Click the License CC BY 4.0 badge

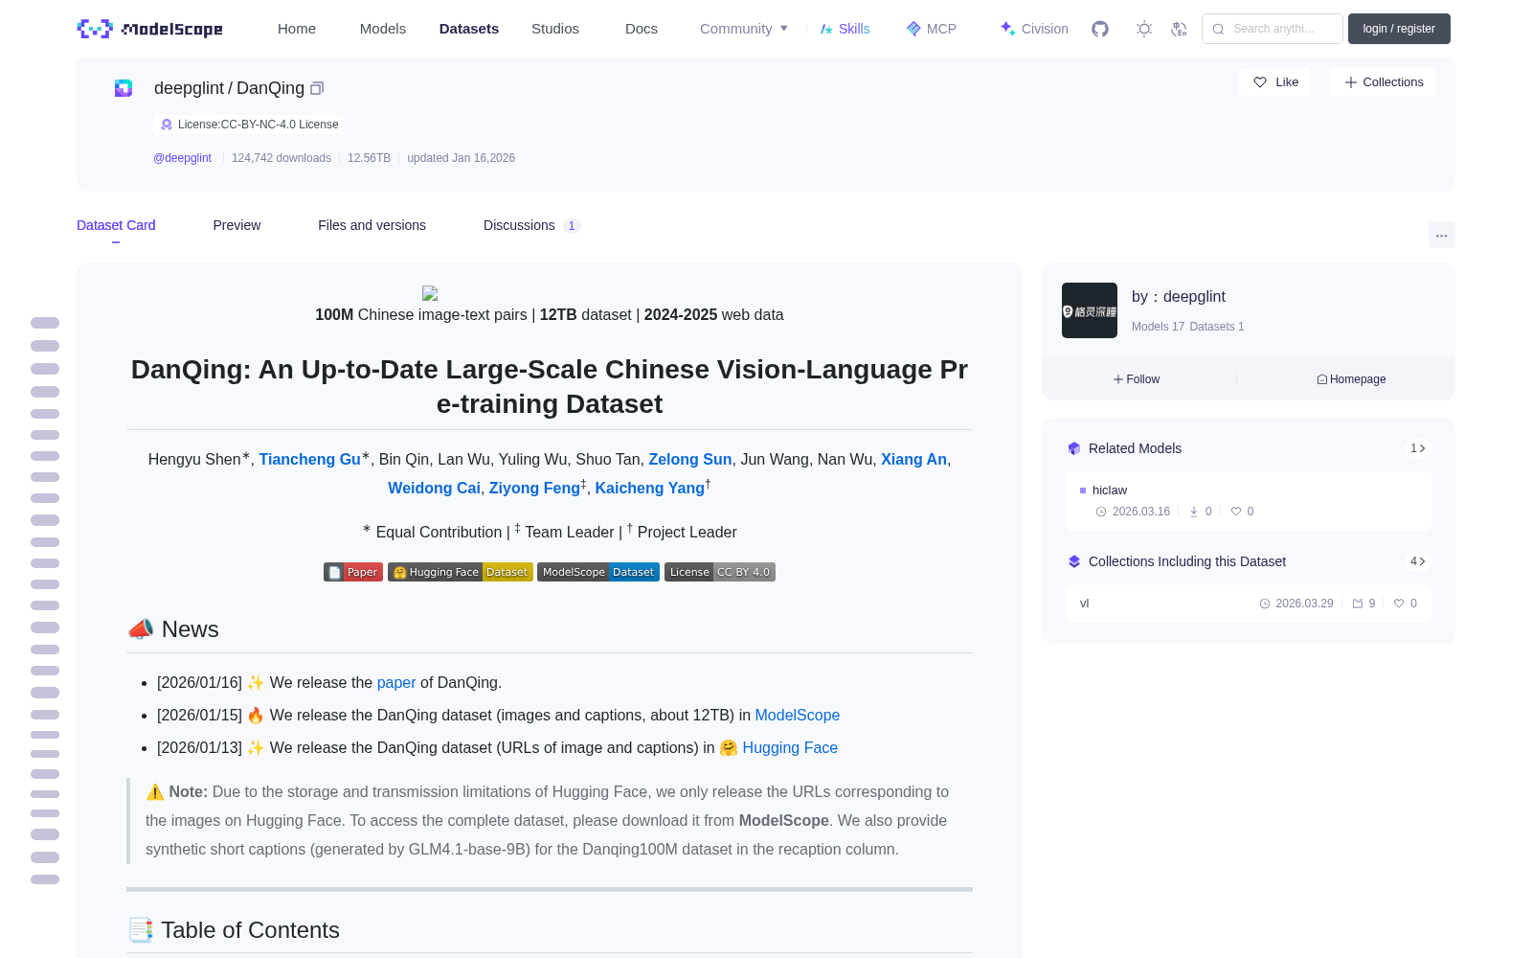click(x=720, y=572)
